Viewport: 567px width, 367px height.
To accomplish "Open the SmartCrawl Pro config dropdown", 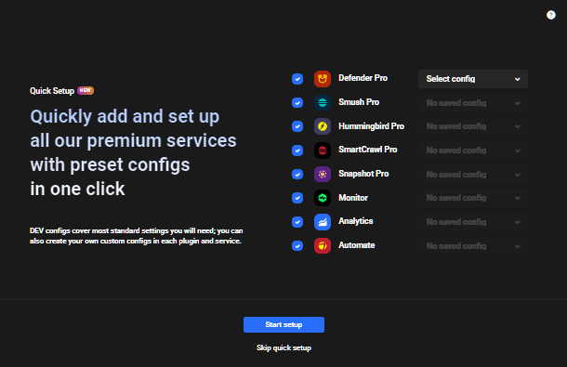I will (472, 151).
